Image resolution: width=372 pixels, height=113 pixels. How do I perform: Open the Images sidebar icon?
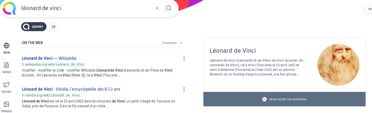point(6,105)
